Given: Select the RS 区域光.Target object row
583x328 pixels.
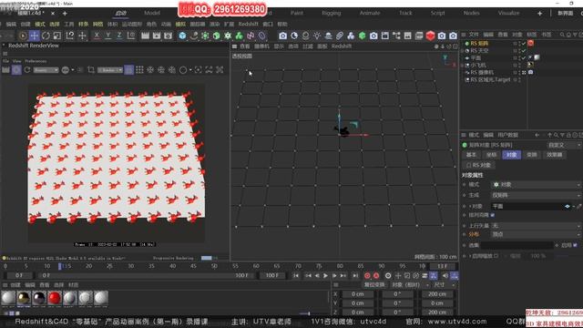Looking at the screenshot, I should click(490, 79).
